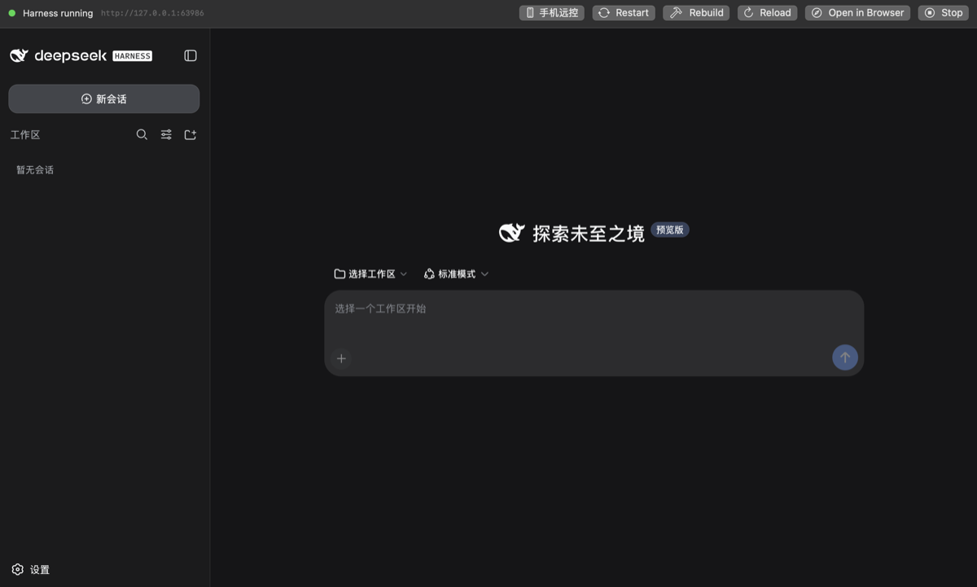Viewport: 977px width, 587px height.
Task: Click the plus attachment icon
Action: [x=341, y=358]
